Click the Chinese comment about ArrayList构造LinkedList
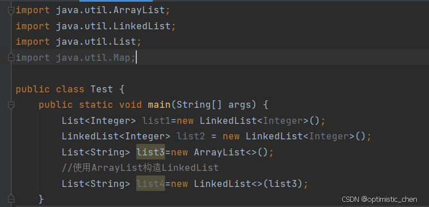The width and height of the screenshot is (429, 207). (140, 167)
